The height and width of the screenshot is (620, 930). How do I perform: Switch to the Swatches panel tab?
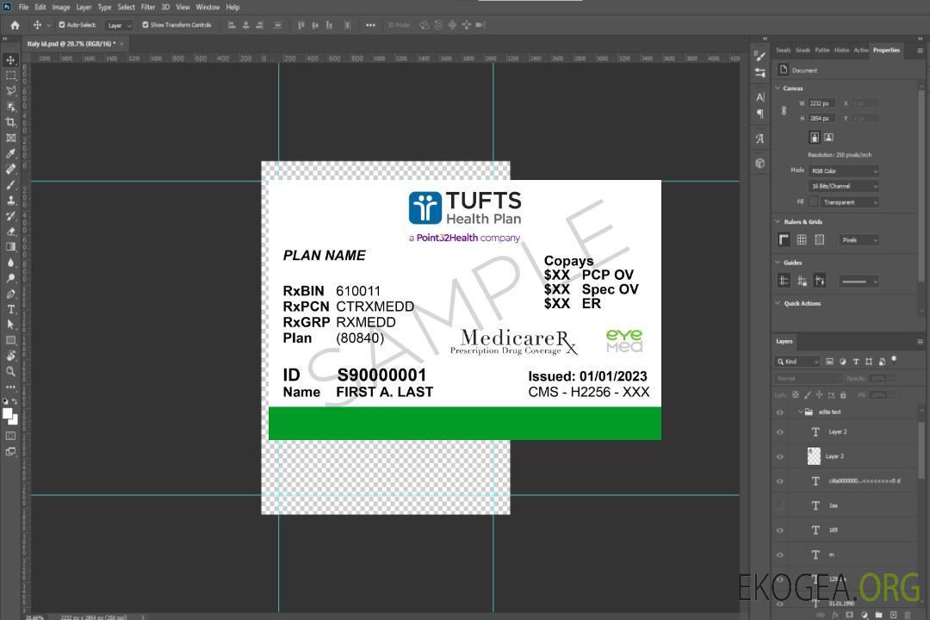pyautogui.click(x=783, y=50)
